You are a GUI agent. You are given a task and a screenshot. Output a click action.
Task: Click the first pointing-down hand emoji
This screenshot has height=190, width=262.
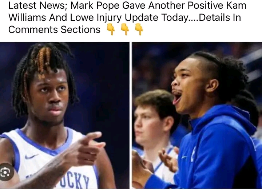point(111,29)
